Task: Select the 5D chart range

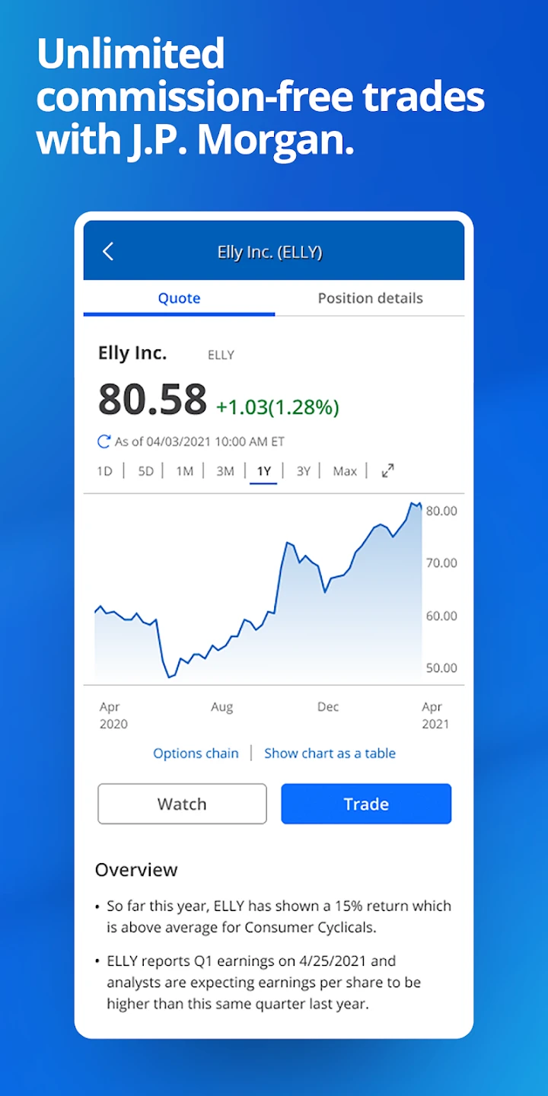Action: coord(145,471)
